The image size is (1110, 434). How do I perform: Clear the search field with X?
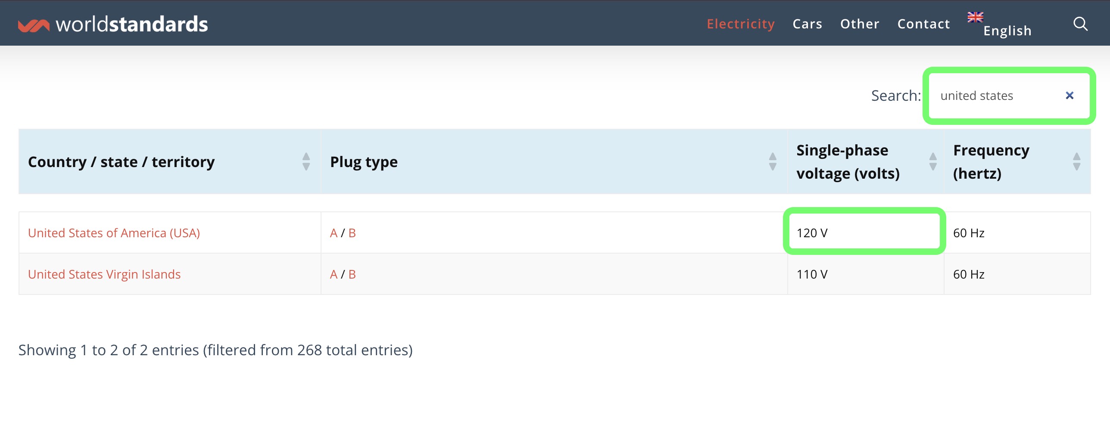[x=1069, y=96]
